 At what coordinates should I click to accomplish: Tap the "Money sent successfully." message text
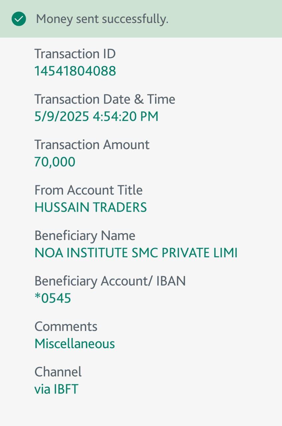(102, 19)
